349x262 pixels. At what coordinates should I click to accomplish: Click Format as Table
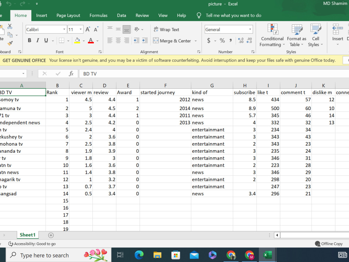(x=296, y=35)
